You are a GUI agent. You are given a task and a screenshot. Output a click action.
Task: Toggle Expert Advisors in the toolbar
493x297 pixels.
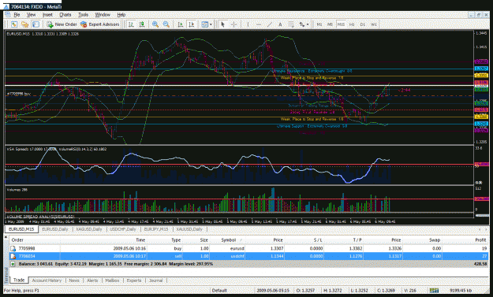(99, 24)
